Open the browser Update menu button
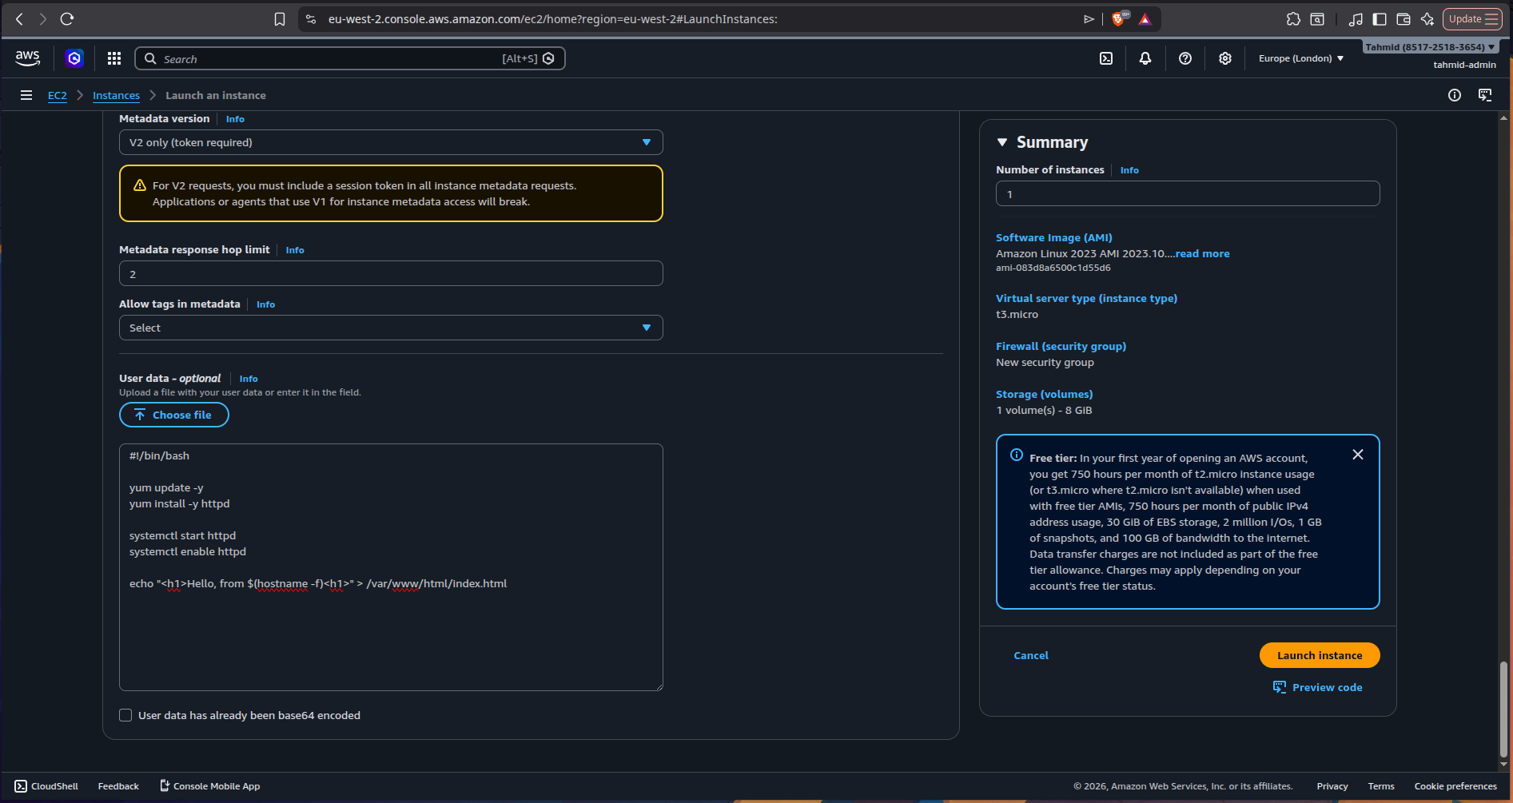The width and height of the screenshot is (1513, 803). coord(1472,19)
